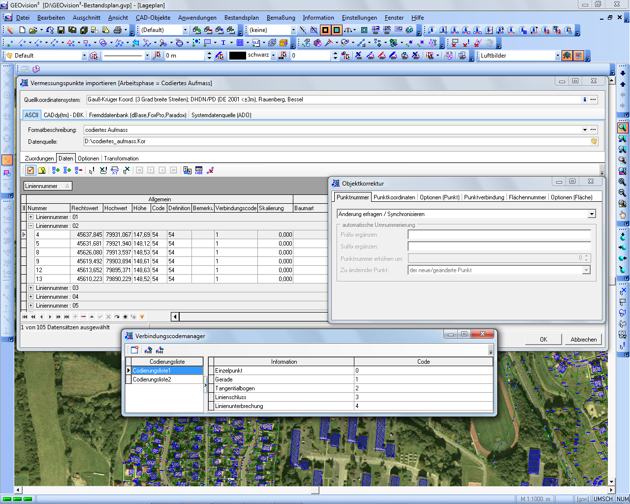Open the (keine) dropdown
Screen dimensions: 630x504
293,30
